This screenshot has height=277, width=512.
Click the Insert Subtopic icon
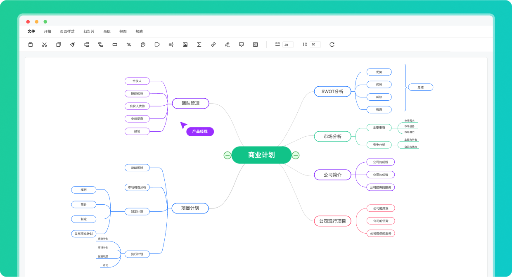(x=100, y=44)
